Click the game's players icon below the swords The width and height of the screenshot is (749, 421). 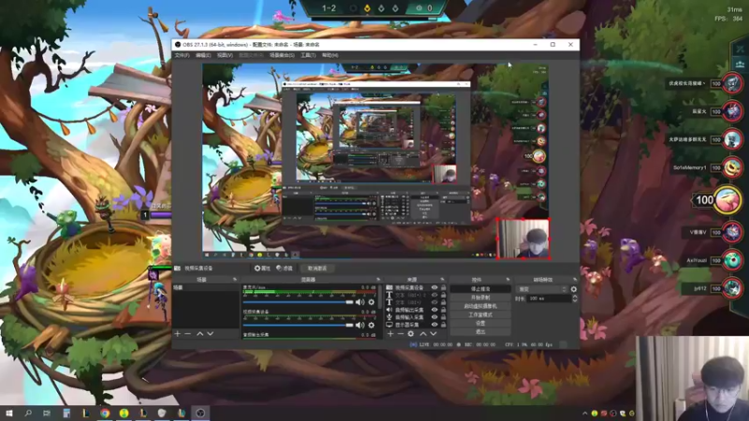coord(740,64)
